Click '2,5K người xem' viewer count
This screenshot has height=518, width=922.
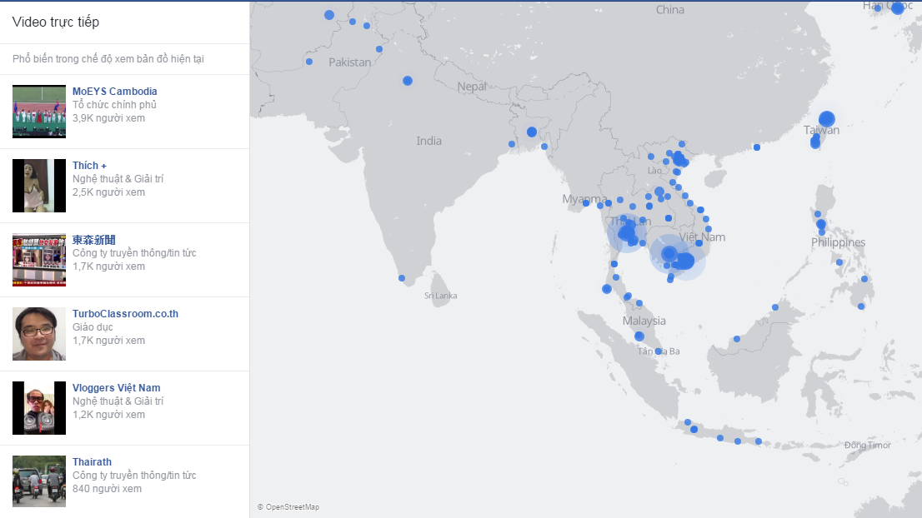click(108, 192)
